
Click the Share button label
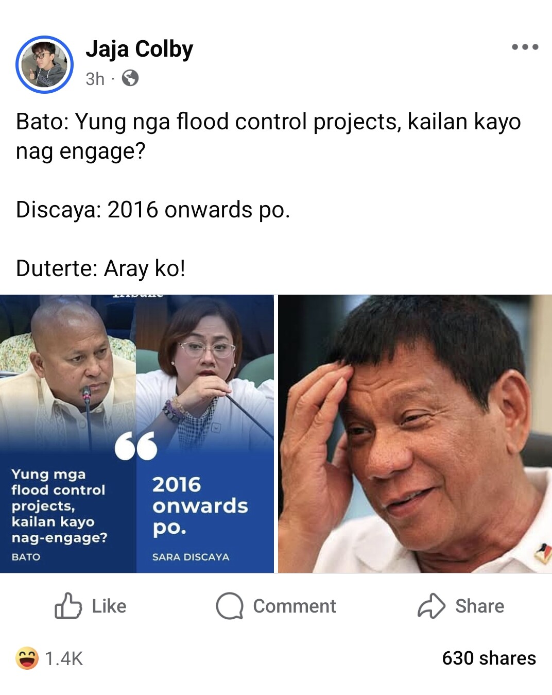pos(479,606)
